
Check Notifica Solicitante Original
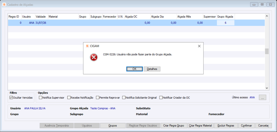click(124, 98)
